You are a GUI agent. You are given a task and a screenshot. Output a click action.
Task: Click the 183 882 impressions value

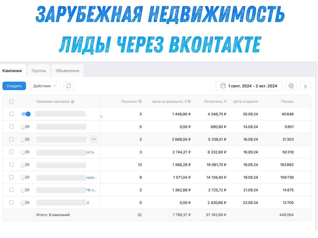287,165
